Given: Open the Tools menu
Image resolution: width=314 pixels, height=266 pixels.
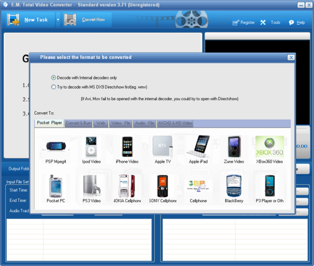Looking at the screenshot, I should coord(276,23).
